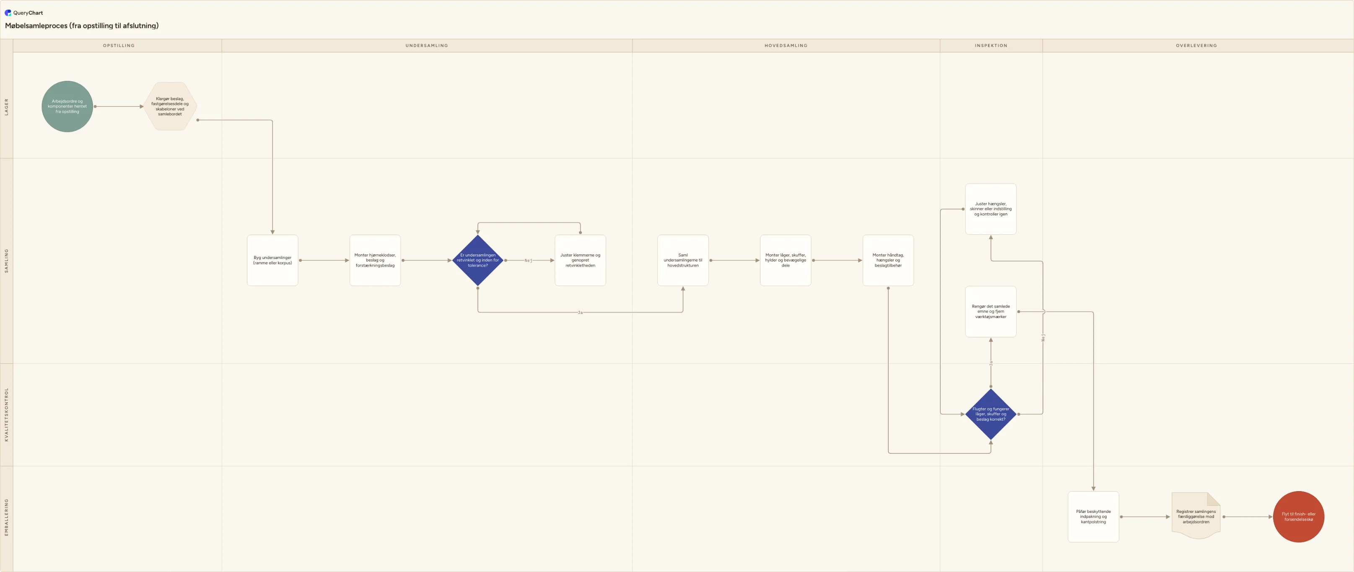This screenshot has width=1354, height=572.
Task: Select the 'Byg undersamlinger' process box
Action: coord(272,260)
